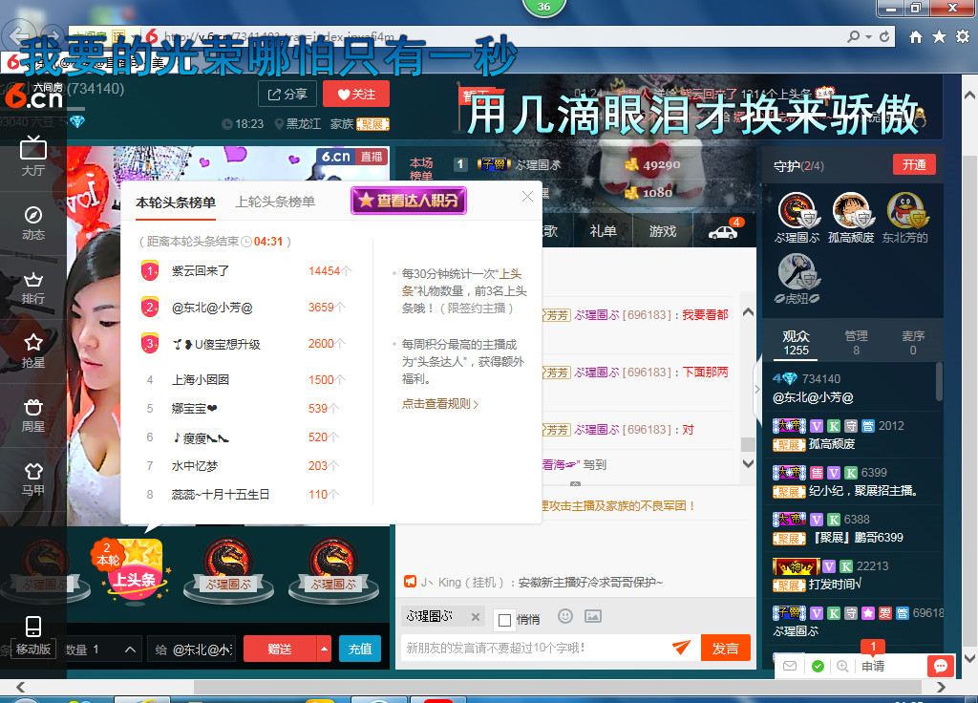978x703 pixels.
Task: Open the image upload icon in chat
Action: coord(592,616)
